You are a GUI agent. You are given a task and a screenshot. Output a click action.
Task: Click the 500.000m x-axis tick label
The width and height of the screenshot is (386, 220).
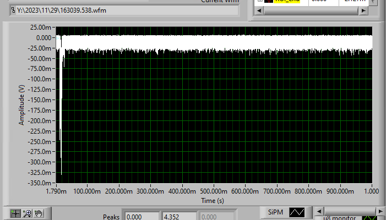[x=214, y=191]
